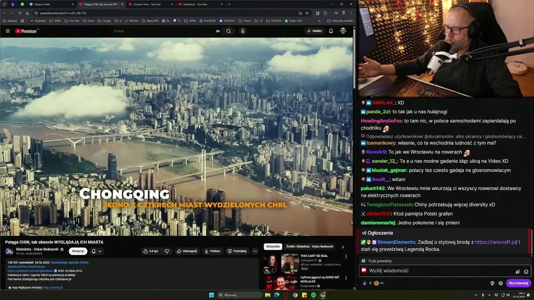The height and width of the screenshot is (300, 534).
Task: Open Cyfrowi giganci są GORSI video thumbnail
Action: 281,282
